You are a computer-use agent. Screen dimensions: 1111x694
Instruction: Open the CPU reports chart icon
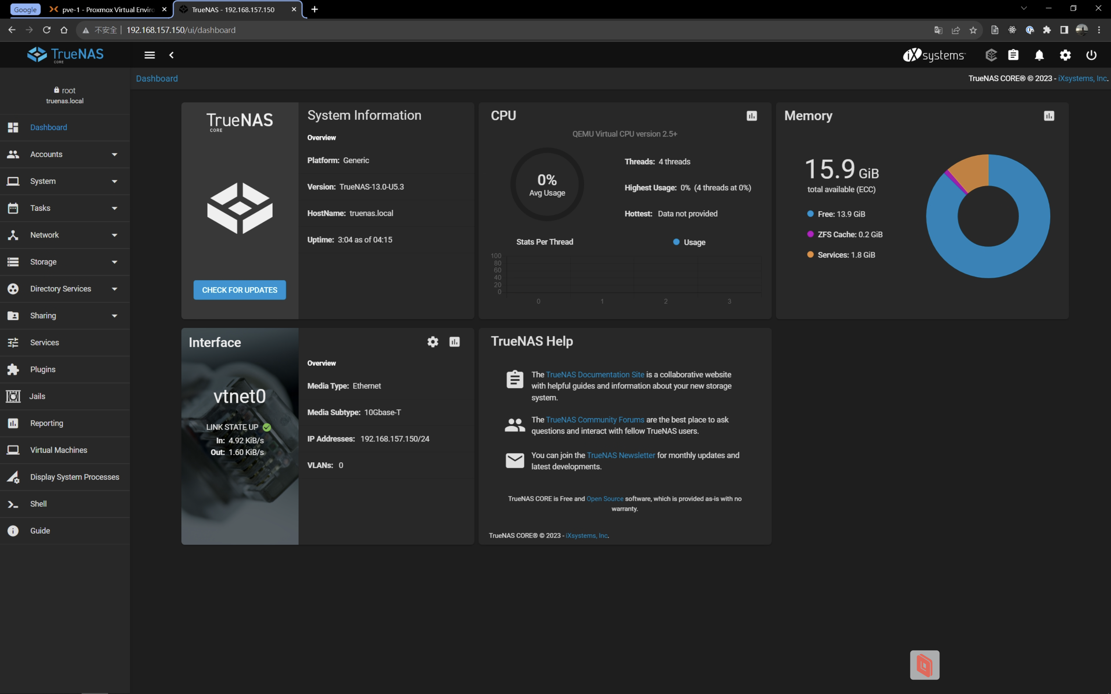(752, 116)
